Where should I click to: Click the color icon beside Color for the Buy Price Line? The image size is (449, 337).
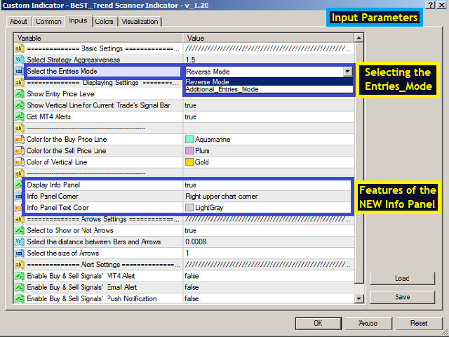[19, 140]
